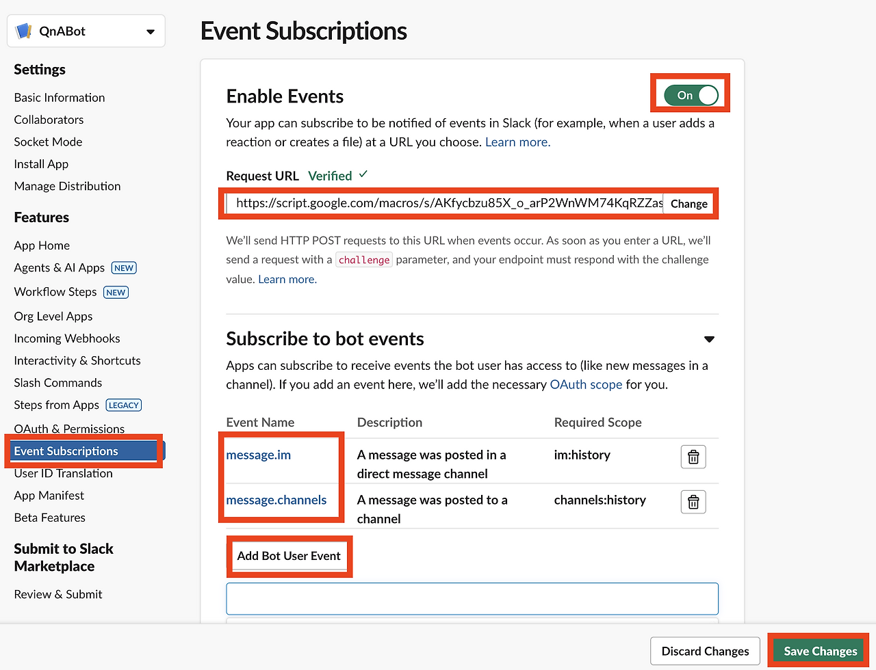
Task: Click the Change button for Request URL
Action: pos(688,204)
